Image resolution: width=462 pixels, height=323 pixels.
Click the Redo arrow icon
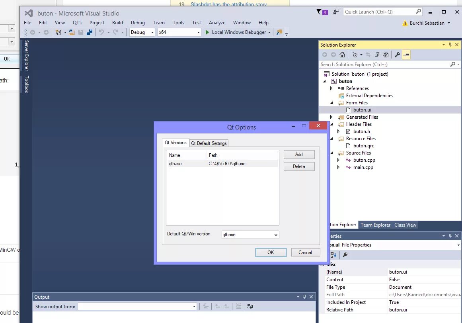(x=115, y=32)
